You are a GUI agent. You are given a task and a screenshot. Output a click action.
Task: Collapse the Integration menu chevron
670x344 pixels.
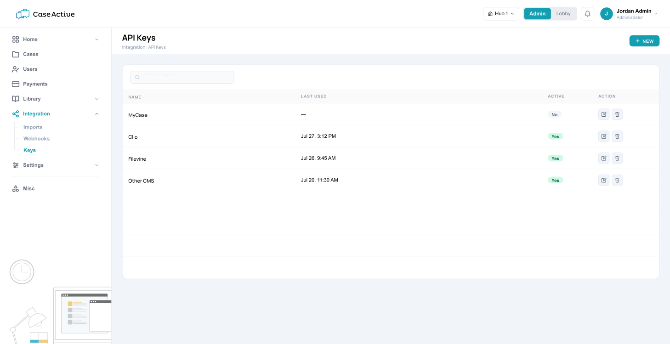(97, 114)
